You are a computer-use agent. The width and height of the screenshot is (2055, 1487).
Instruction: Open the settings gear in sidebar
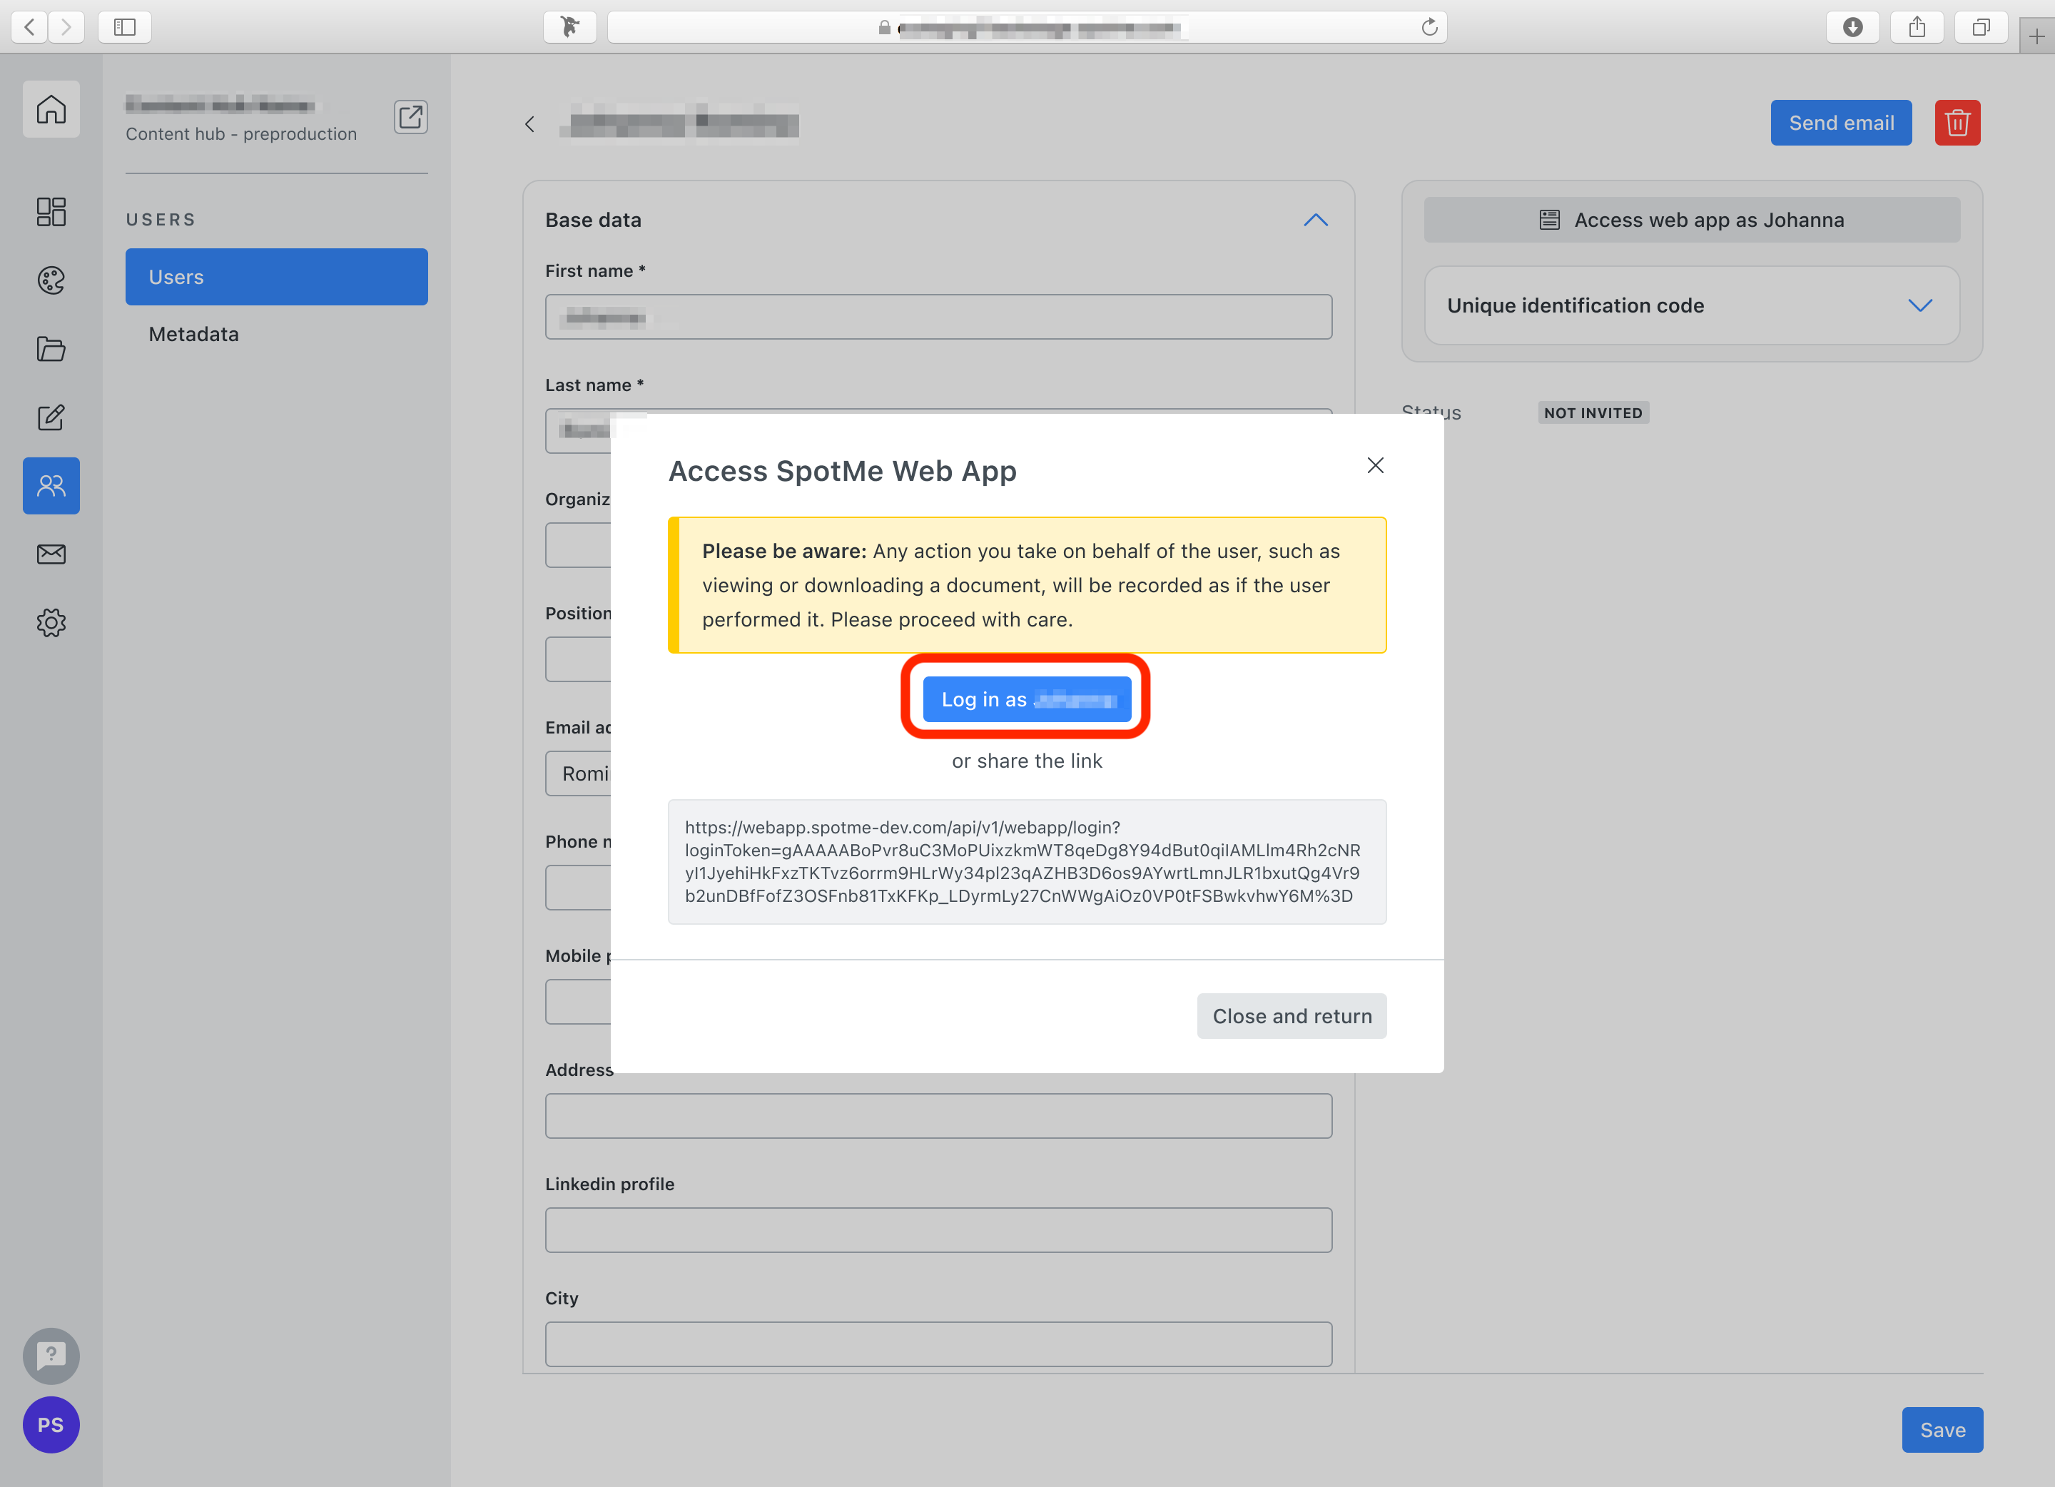51,622
